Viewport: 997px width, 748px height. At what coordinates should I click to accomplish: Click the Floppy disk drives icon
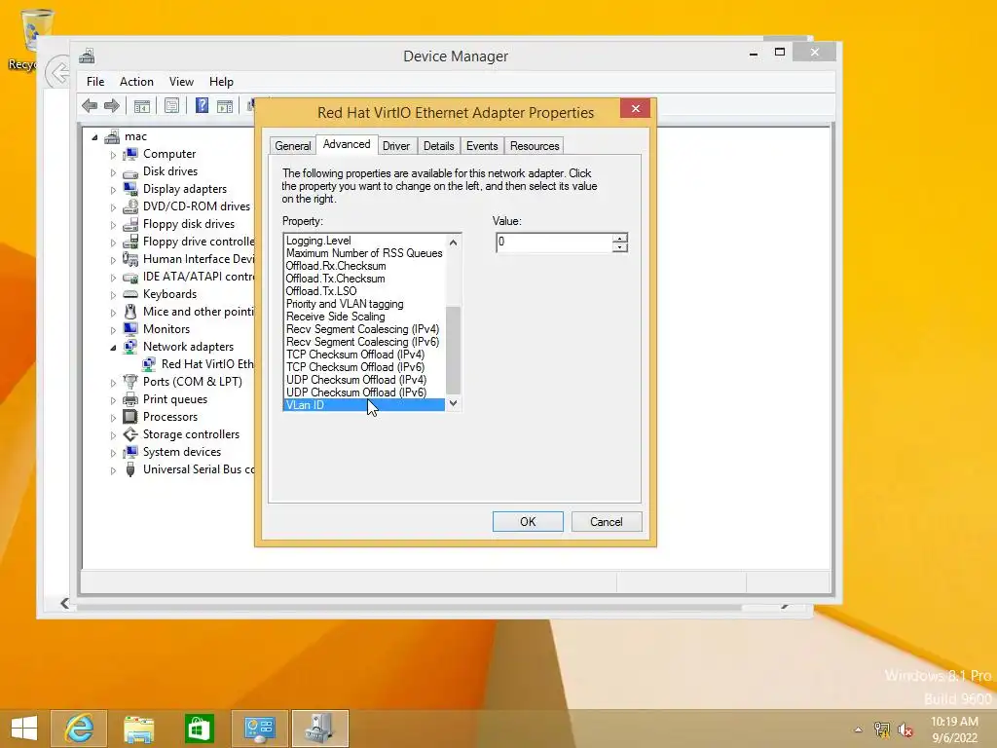pyautogui.click(x=130, y=224)
